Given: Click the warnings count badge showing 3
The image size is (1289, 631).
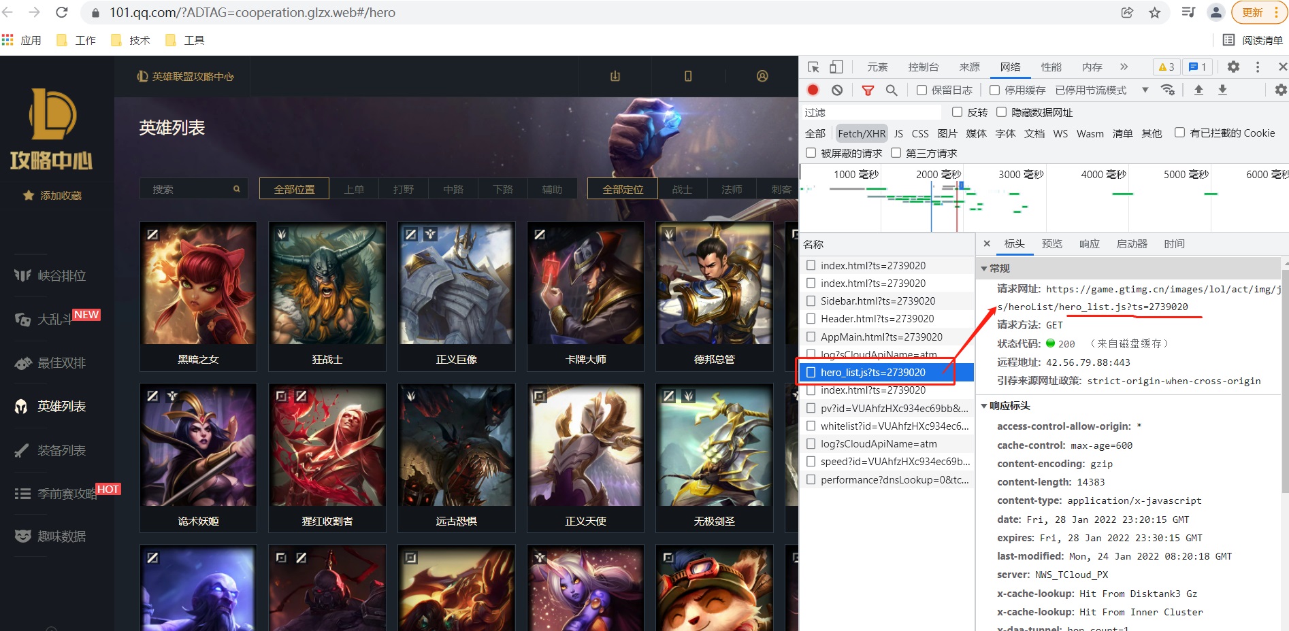Looking at the screenshot, I should click(1166, 67).
